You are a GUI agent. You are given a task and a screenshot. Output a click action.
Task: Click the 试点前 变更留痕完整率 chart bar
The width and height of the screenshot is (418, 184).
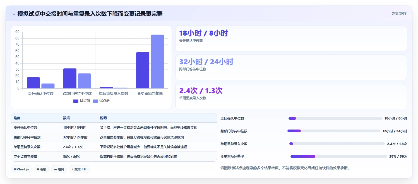click(x=143, y=70)
